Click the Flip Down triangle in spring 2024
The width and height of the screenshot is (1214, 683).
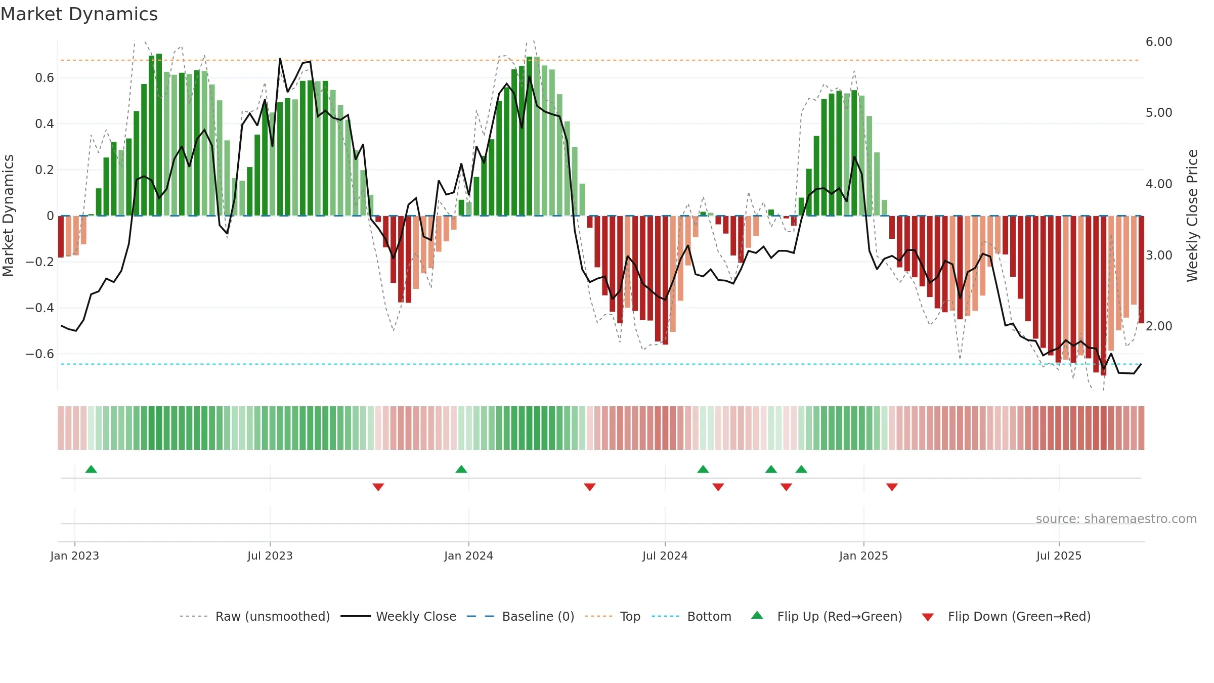pyautogui.click(x=589, y=487)
